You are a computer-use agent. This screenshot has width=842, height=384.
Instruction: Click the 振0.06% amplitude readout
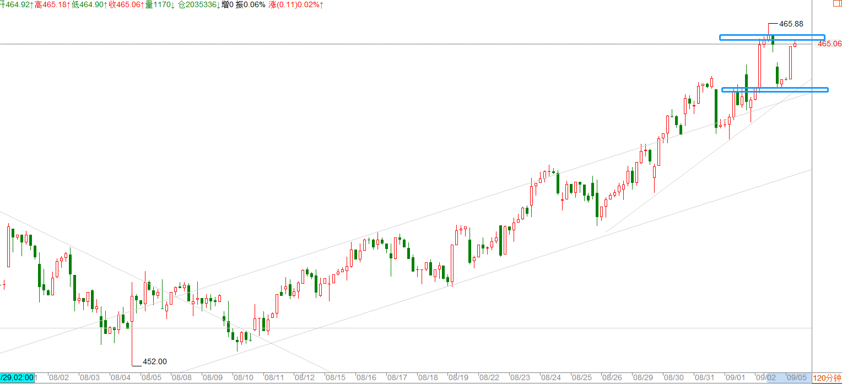pos(251,4)
